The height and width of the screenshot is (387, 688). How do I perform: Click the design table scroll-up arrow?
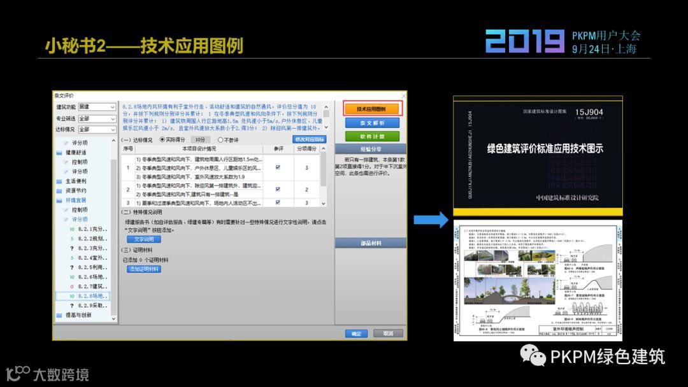324,149
